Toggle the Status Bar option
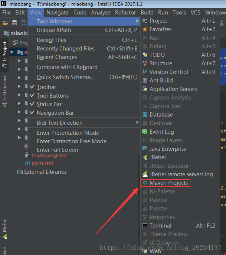The height and width of the screenshot is (255, 226). click(x=84, y=104)
